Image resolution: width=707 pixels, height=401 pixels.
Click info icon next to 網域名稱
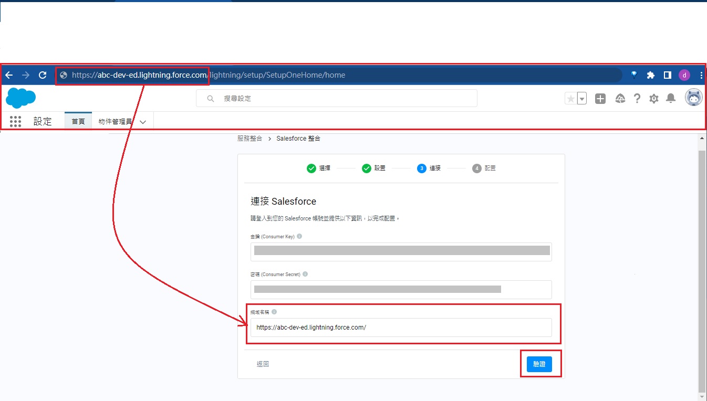click(274, 312)
